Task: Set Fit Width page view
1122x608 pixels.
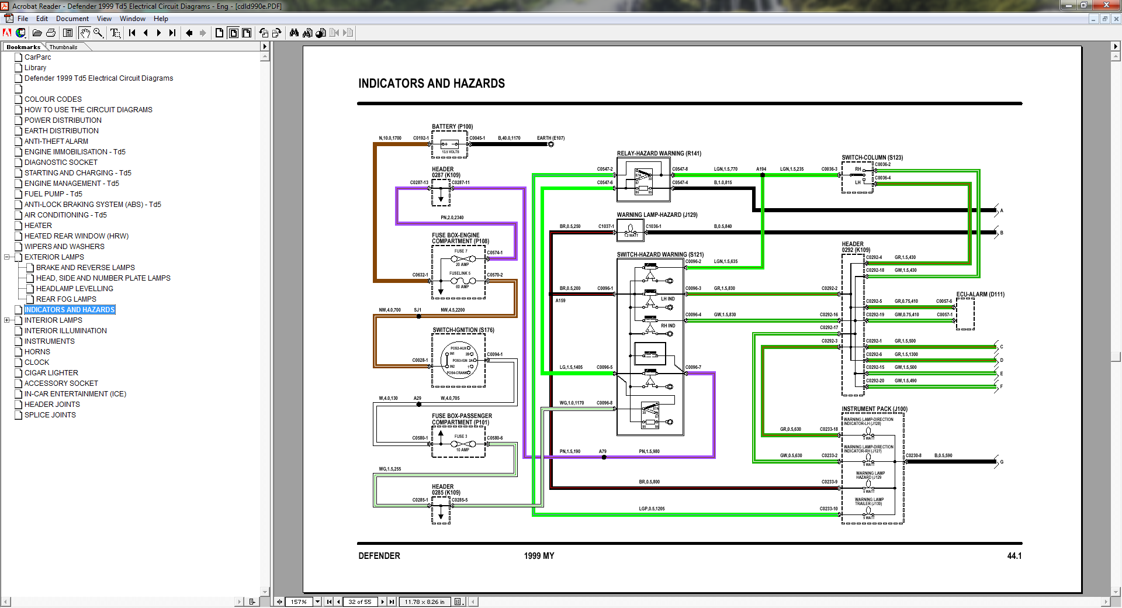Action: 247,33
